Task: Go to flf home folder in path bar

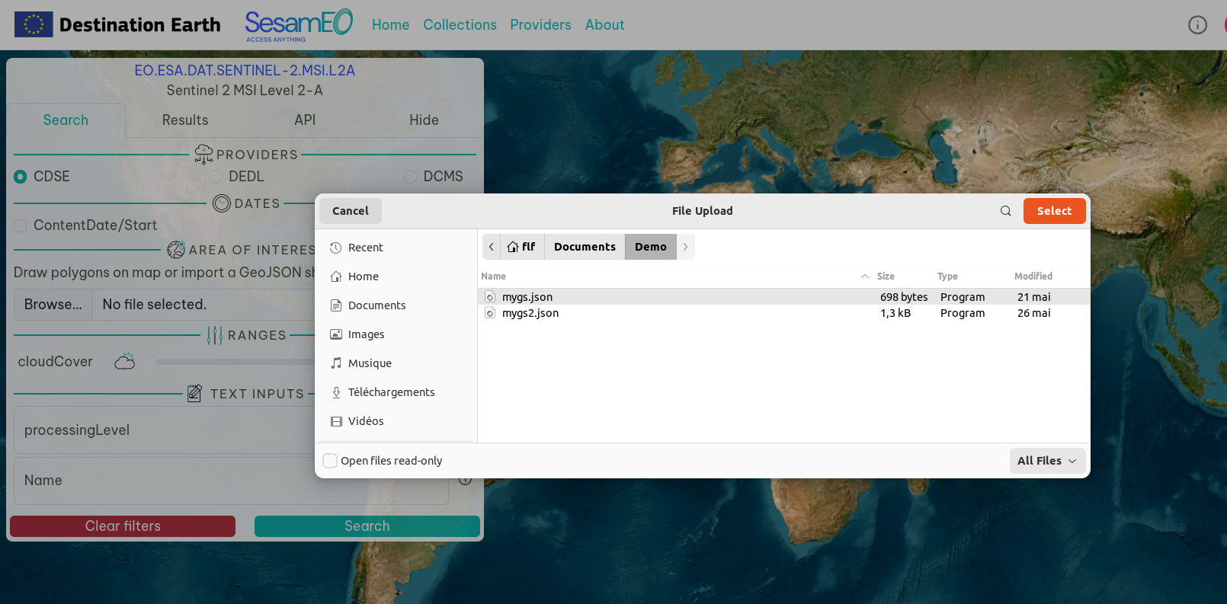Action: (x=522, y=247)
